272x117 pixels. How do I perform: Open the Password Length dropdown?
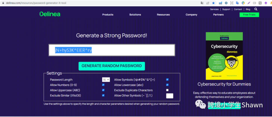click(x=106, y=79)
